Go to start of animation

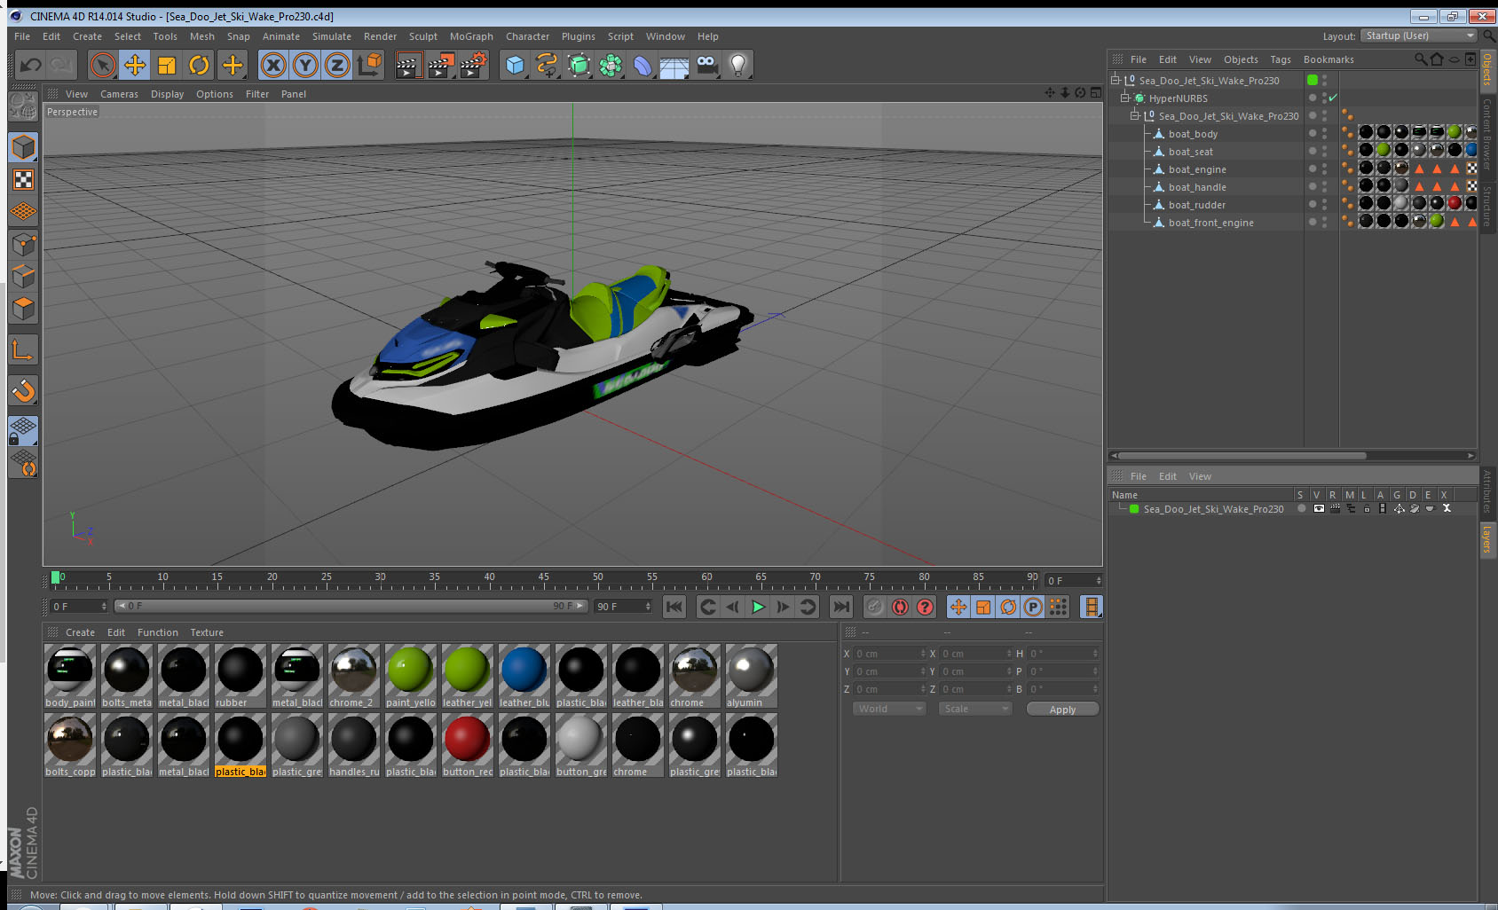pyautogui.click(x=674, y=607)
